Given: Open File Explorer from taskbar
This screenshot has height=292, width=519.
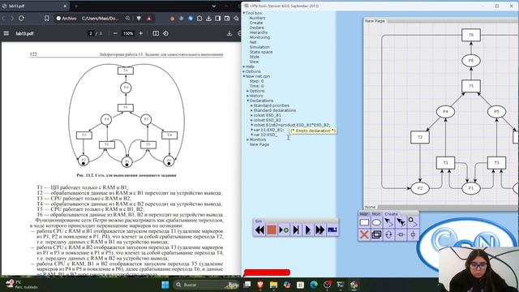Looking at the screenshot, I should [273, 285].
